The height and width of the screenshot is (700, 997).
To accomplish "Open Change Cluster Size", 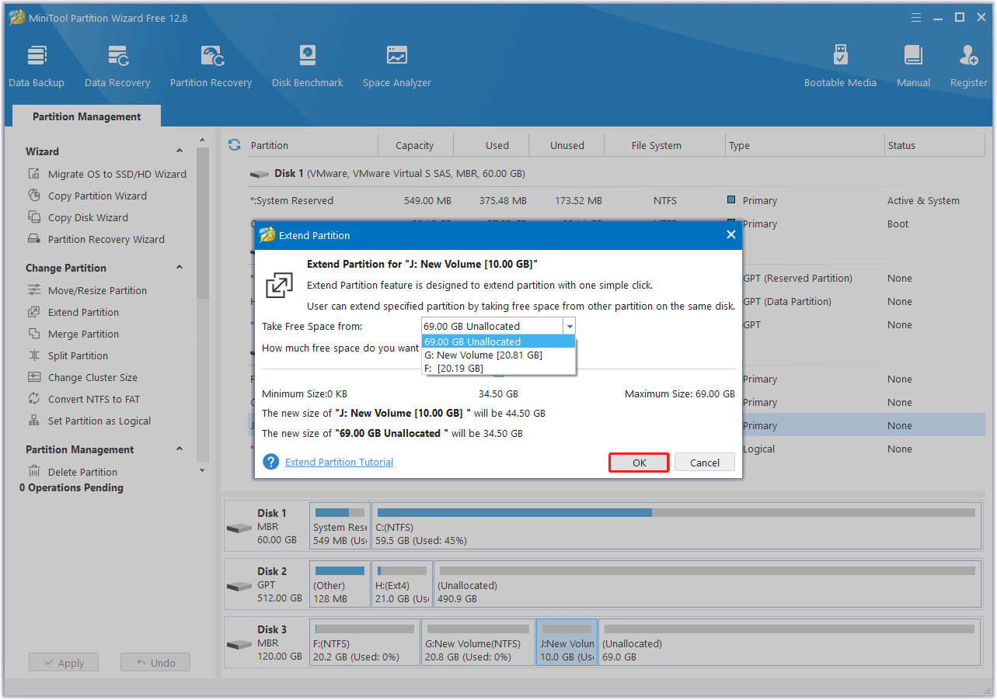I will [x=82, y=377].
